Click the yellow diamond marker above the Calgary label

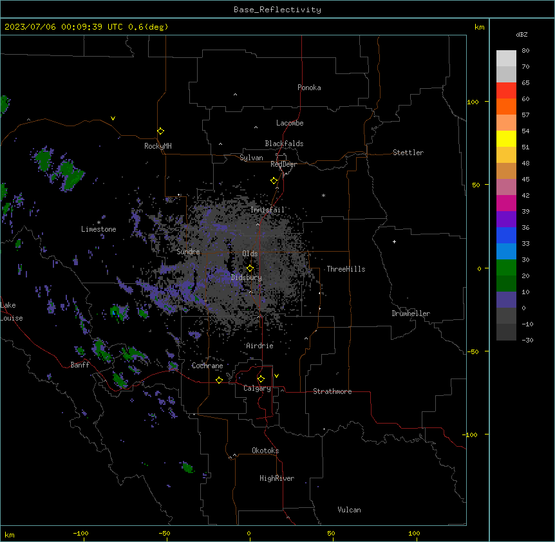click(261, 379)
